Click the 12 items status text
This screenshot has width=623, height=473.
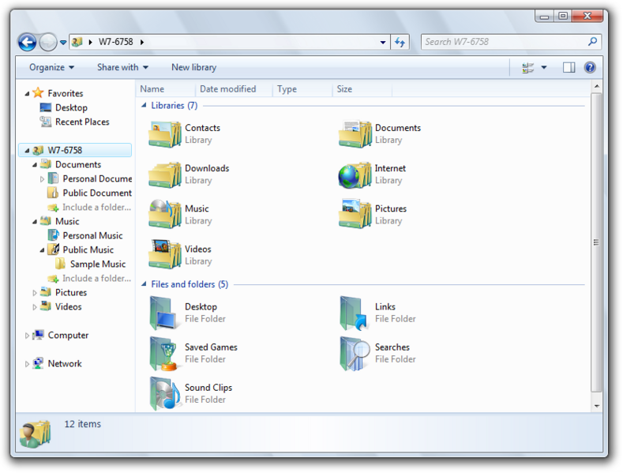tap(83, 424)
